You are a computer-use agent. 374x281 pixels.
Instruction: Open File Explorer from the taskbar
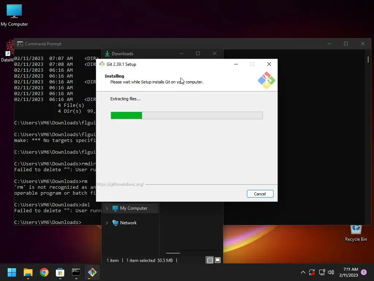28,272
